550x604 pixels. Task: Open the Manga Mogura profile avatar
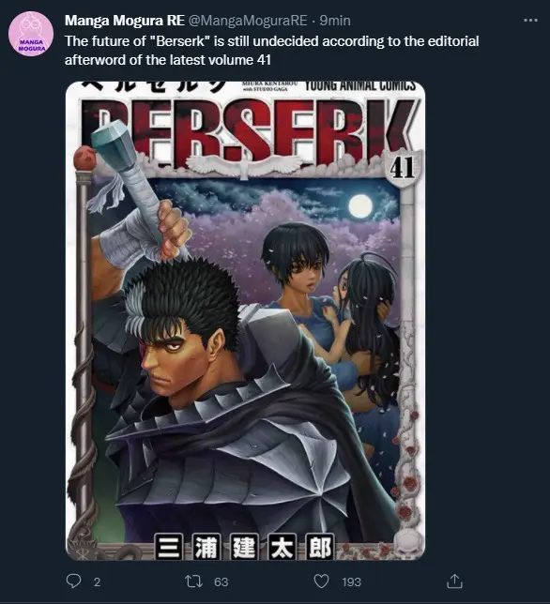(31, 34)
